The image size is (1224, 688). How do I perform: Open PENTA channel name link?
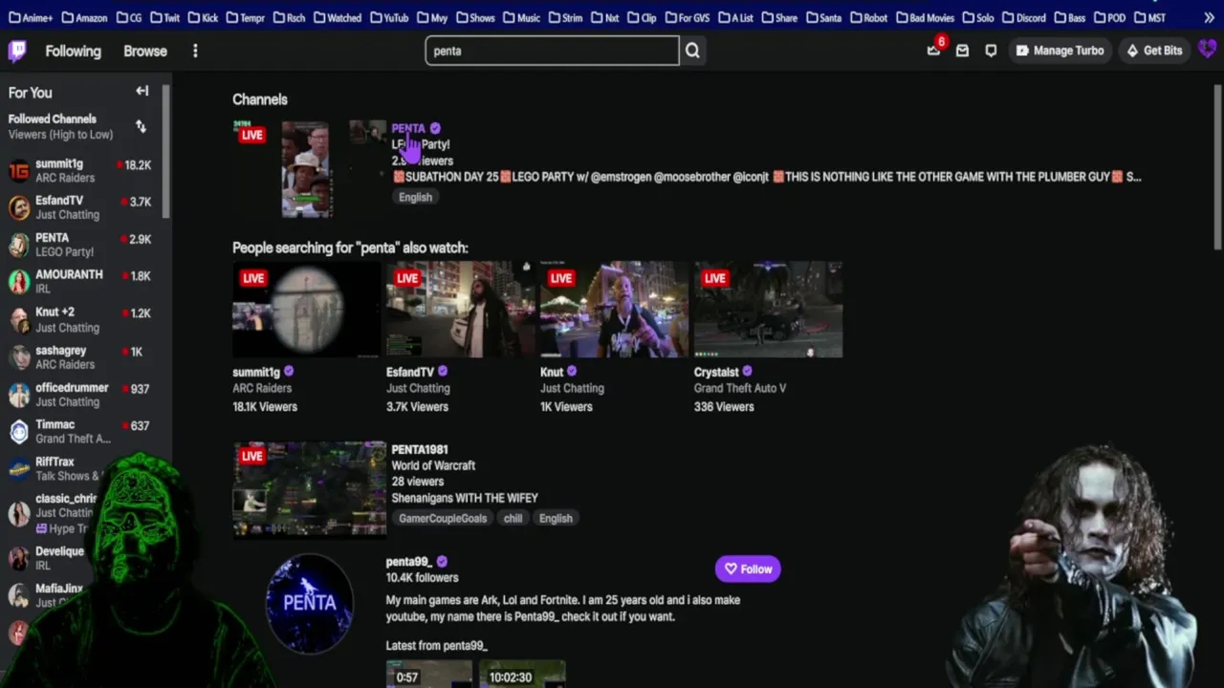tap(408, 128)
